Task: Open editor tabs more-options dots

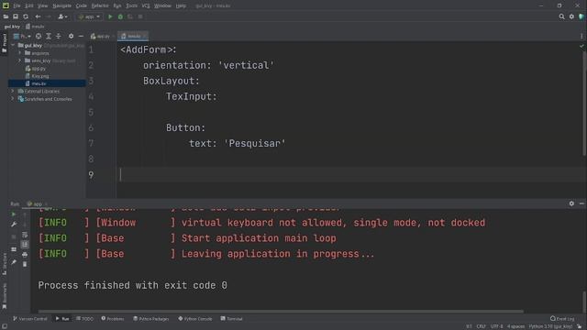Action: (x=581, y=37)
